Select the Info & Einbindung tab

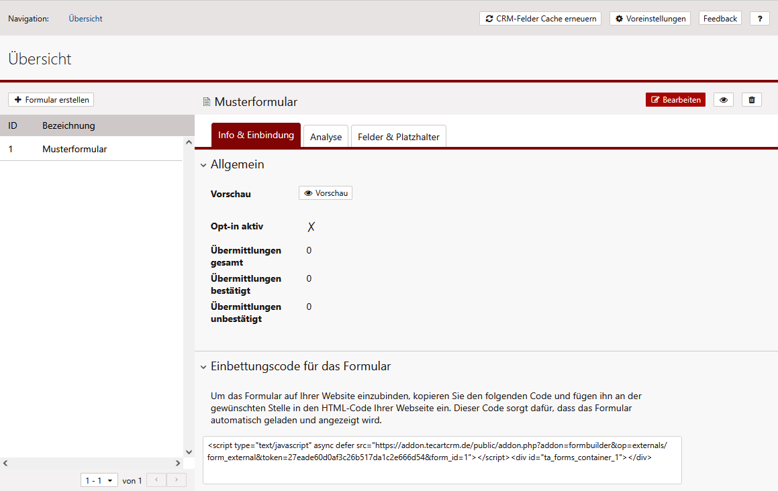[x=256, y=135]
